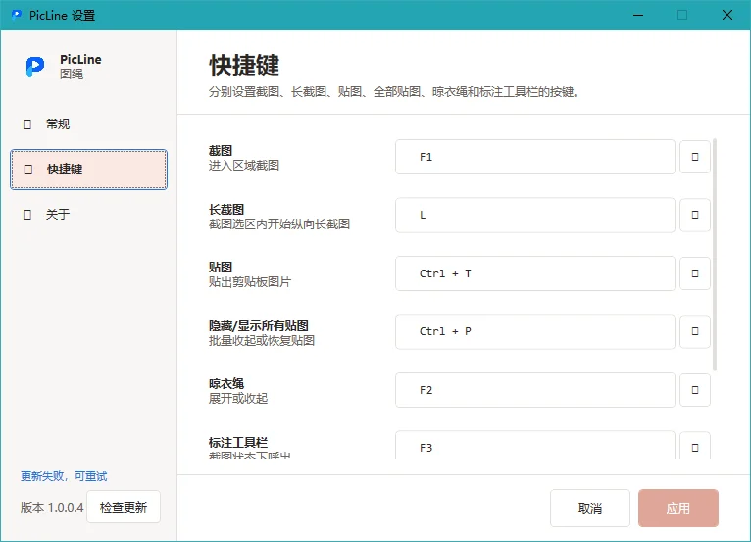Viewport: 751px width, 542px height.
Task: Click the 展开或收起 description text
Action: (x=238, y=398)
